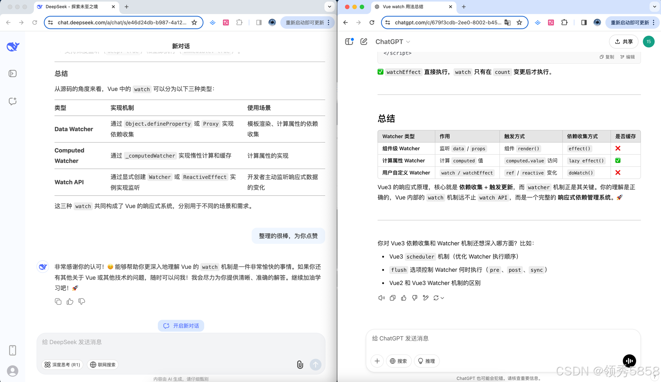Attach a file in the DeepSeek input box
This screenshot has width=661, height=382.
(300, 364)
